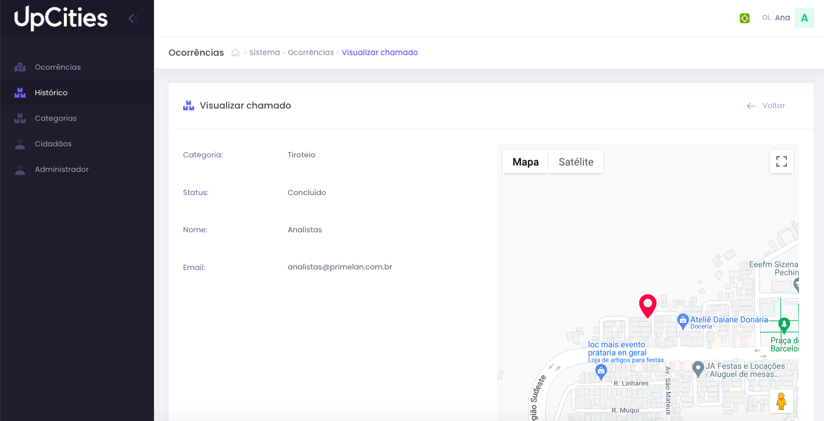Click the analistas@primelan.com.br email value
The height and width of the screenshot is (421, 824).
[x=340, y=267]
